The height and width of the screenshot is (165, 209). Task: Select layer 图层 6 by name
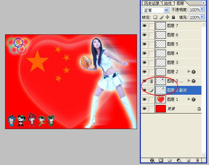click(173, 35)
